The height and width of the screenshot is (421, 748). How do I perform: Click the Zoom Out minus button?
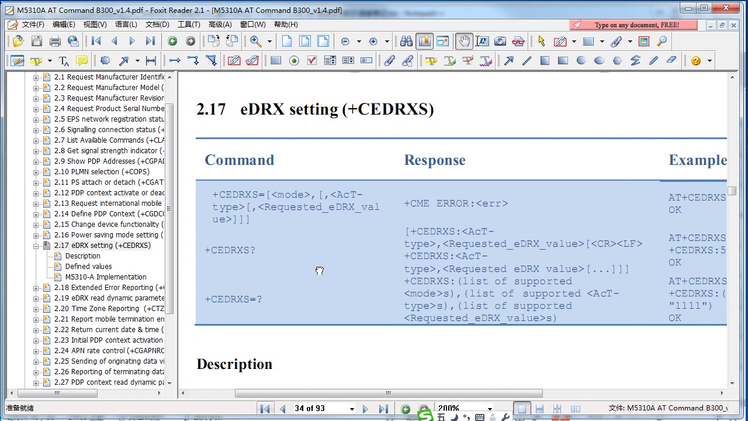345,41
